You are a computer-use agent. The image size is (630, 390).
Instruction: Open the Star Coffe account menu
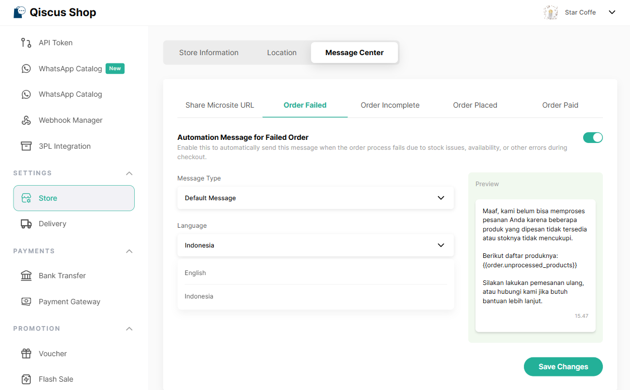[612, 12]
